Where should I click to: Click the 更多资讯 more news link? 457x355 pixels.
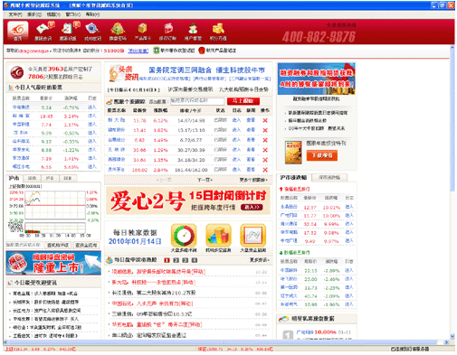pyautogui.click(x=260, y=260)
